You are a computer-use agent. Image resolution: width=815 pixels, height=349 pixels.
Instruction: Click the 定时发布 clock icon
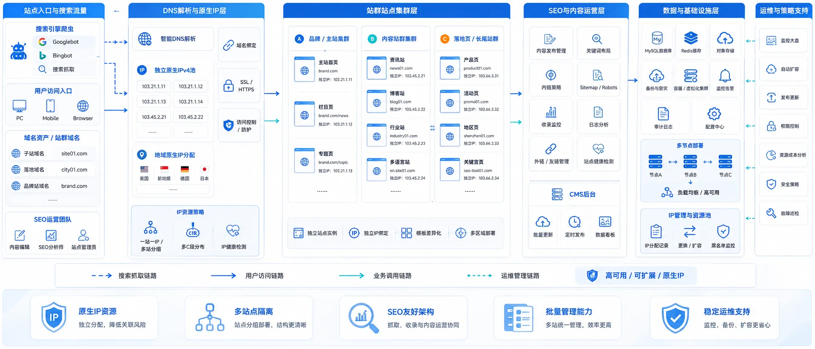[x=575, y=221]
